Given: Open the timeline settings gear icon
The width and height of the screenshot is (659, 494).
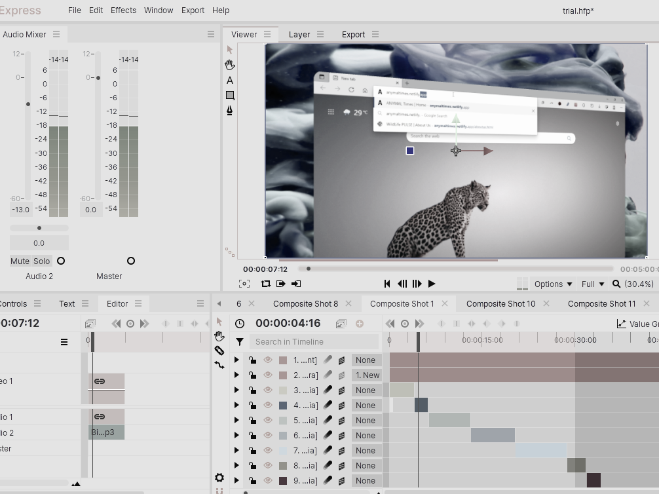Looking at the screenshot, I should click(219, 478).
